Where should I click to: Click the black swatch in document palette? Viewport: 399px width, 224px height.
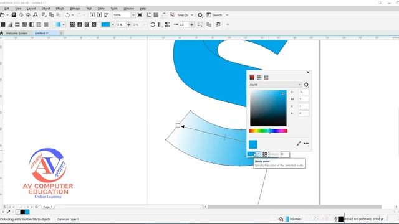pos(22,212)
